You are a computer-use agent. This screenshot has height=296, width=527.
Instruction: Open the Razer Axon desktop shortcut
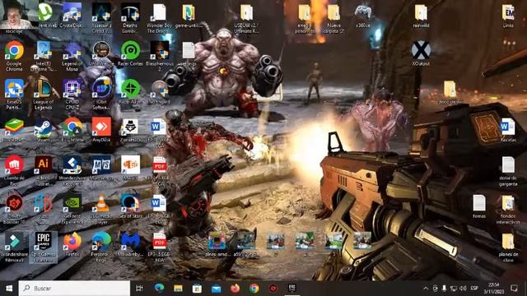pyautogui.click(x=130, y=91)
